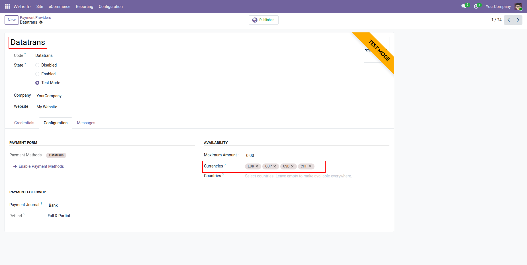Open the Site menu
The width and height of the screenshot is (527, 265).
point(40,6)
